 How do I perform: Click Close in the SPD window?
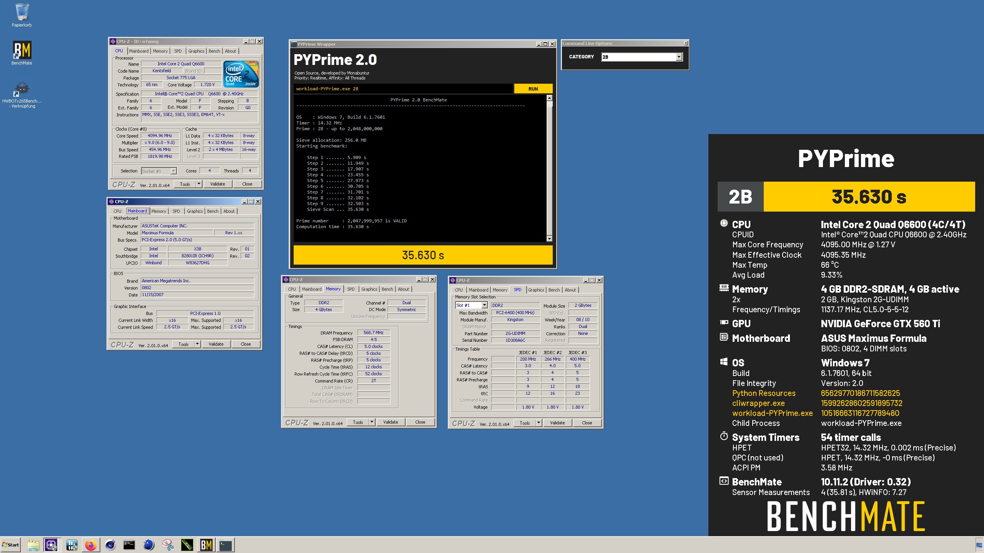(x=587, y=423)
